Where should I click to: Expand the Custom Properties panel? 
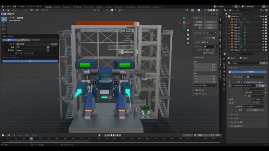[237, 126]
